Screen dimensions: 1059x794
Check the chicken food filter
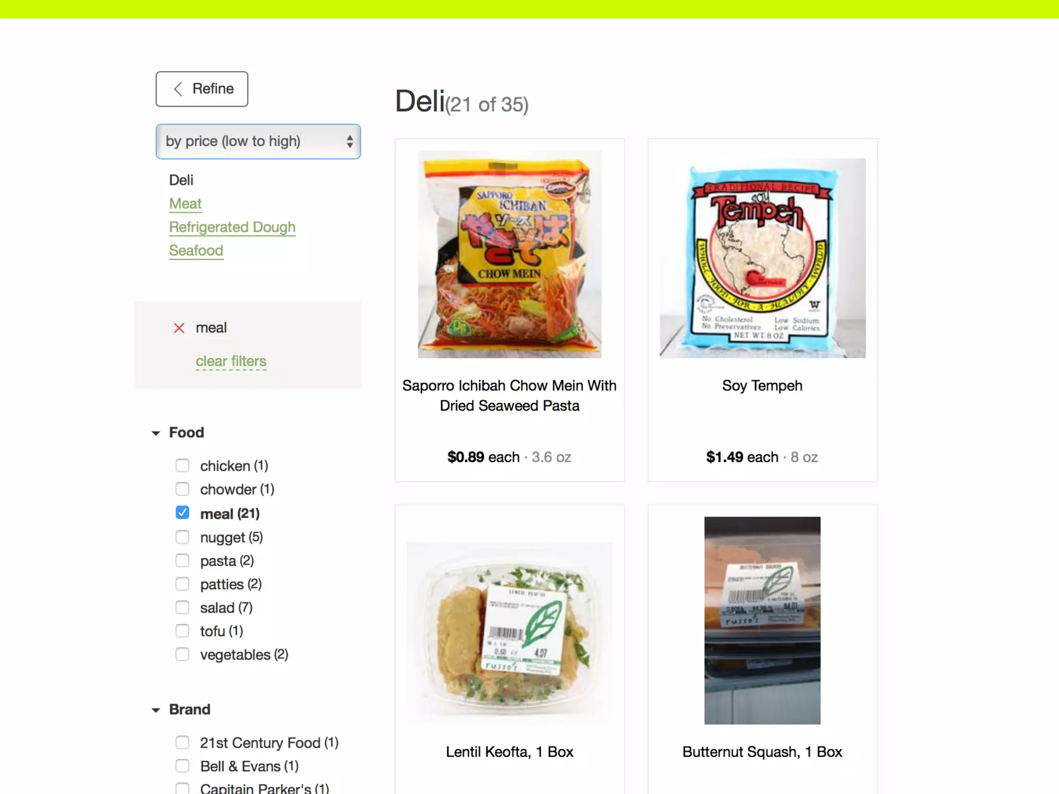point(183,465)
